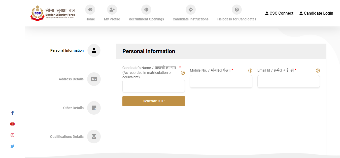The width and height of the screenshot is (340, 158).
Task: Open the Instagram social icon
Action: tap(12, 135)
